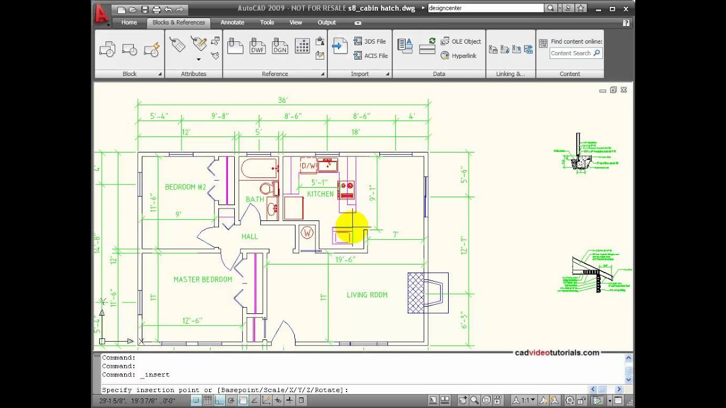
Task: Click the Define Attributes tag icon
Action: click(178, 45)
